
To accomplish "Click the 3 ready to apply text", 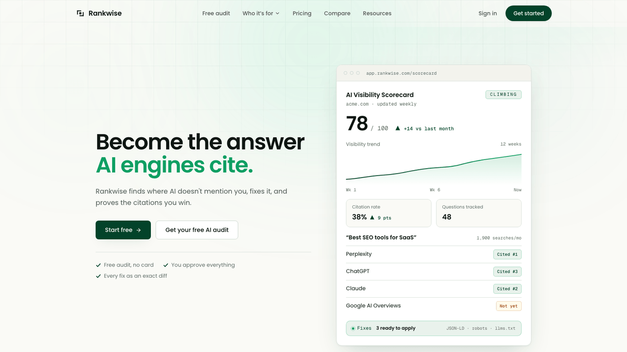I will click(396, 329).
